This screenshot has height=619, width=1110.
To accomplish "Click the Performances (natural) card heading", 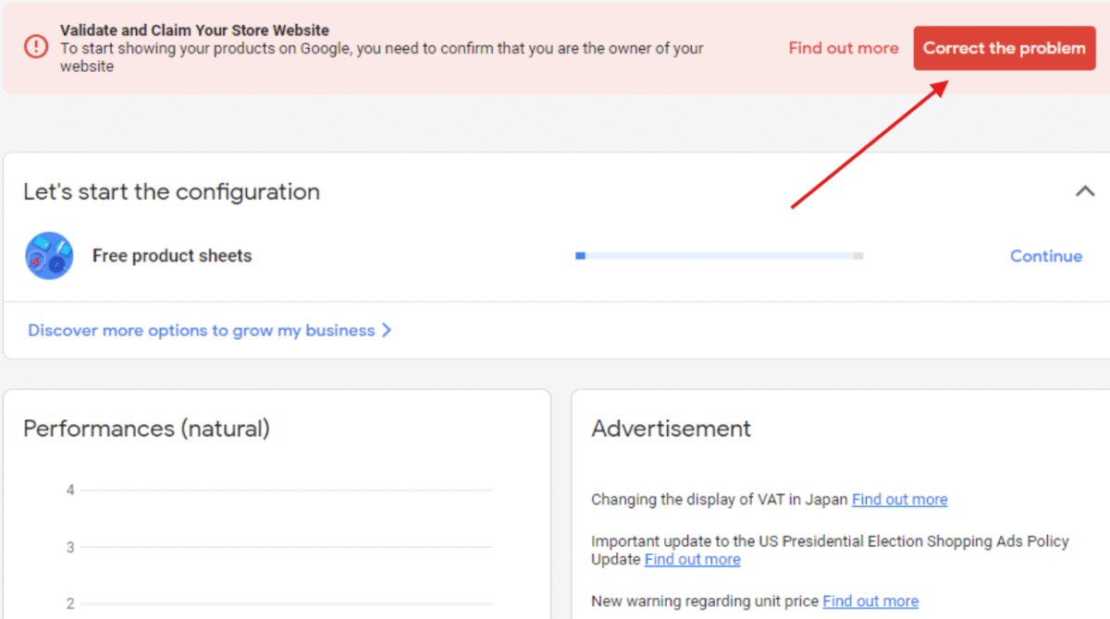I will coord(146,429).
